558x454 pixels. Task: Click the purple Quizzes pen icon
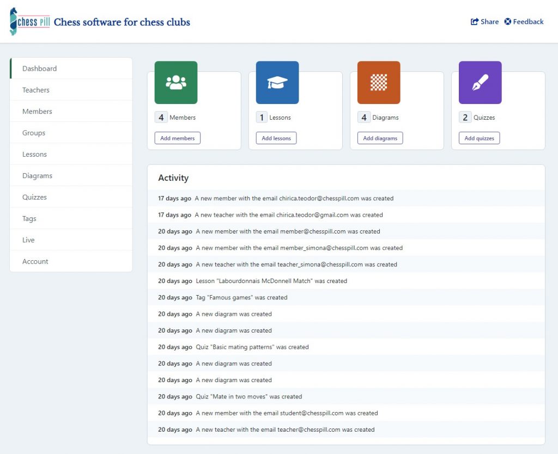click(480, 82)
